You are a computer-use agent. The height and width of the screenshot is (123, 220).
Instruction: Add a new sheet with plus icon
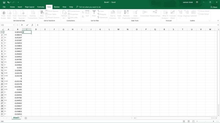click(26, 118)
